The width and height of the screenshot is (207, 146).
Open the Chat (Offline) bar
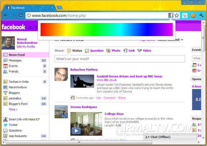[170, 137]
